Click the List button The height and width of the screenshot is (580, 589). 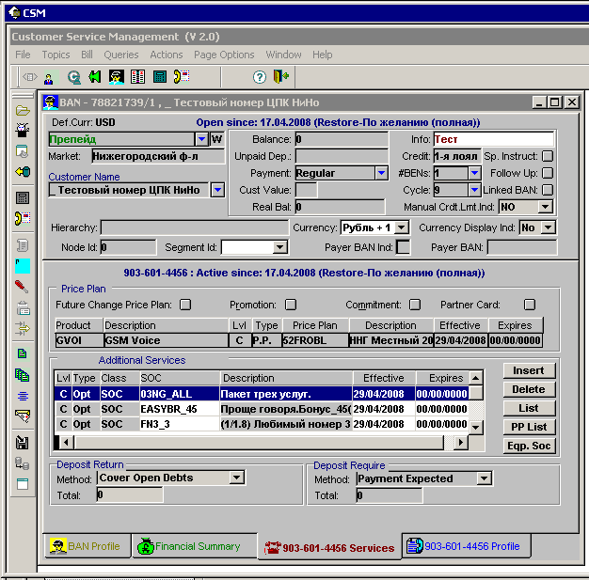point(529,408)
